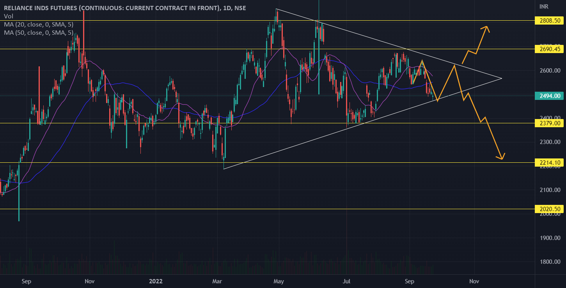Click the Mar time axis label

[x=217, y=281]
